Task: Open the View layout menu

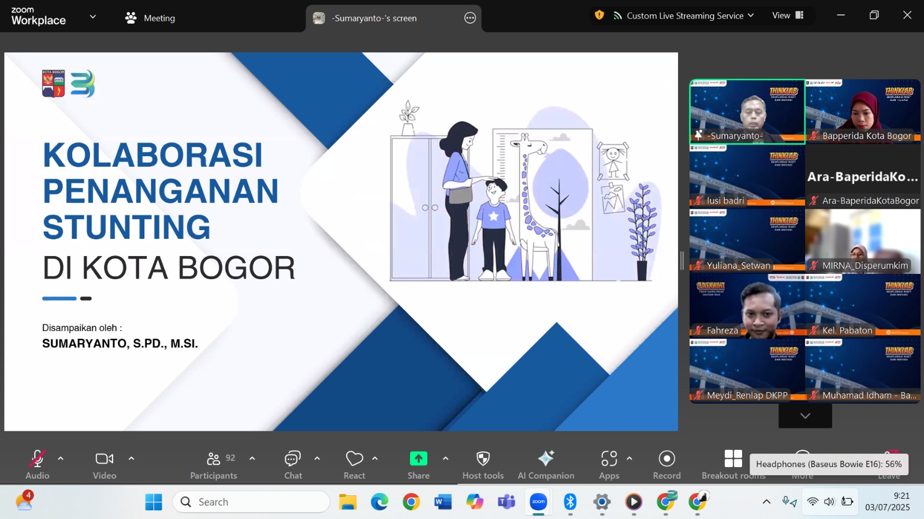Action: tap(788, 16)
